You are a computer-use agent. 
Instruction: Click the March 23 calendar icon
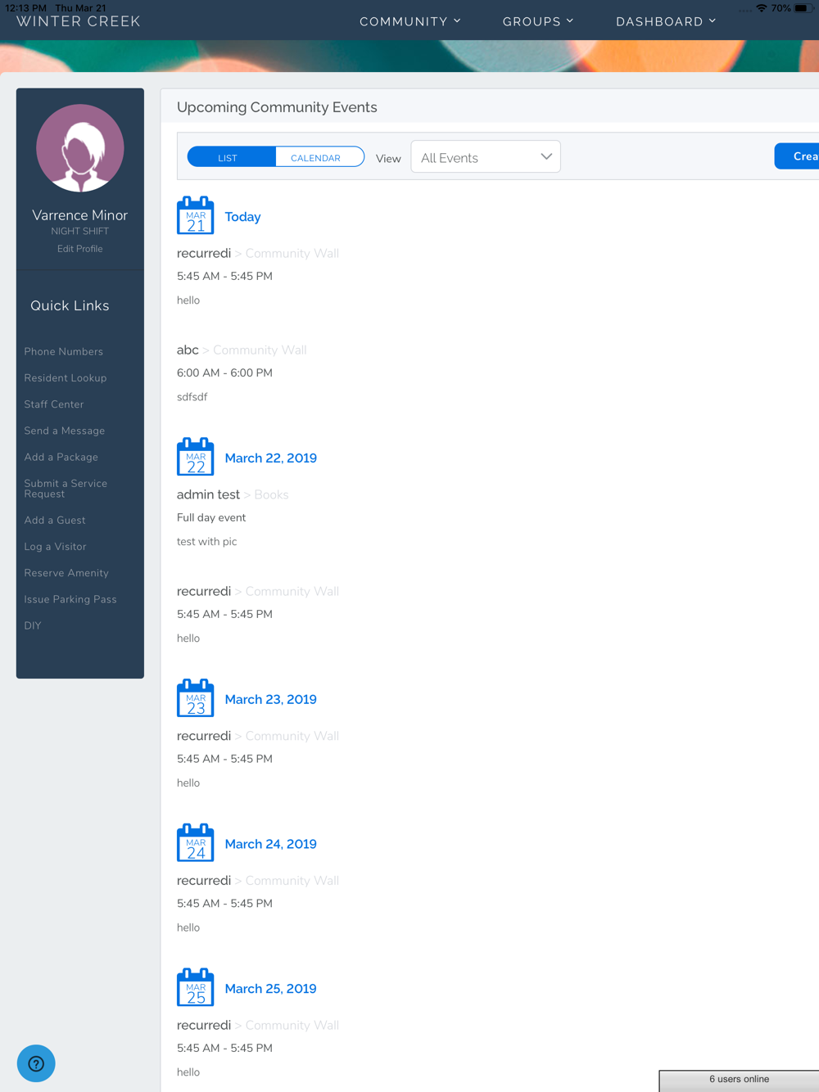(195, 699)
